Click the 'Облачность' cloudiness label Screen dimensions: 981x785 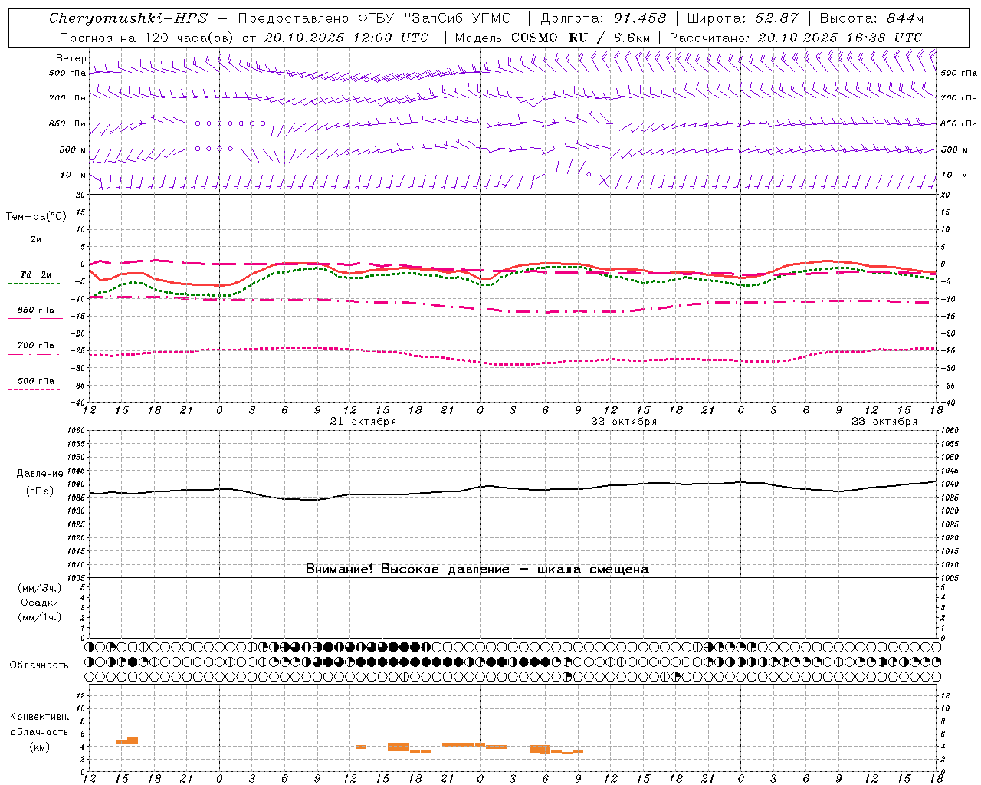39,665
